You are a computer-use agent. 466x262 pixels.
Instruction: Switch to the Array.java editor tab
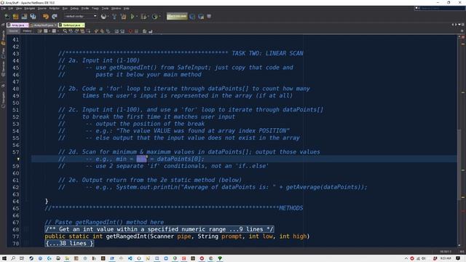[17, 25]
